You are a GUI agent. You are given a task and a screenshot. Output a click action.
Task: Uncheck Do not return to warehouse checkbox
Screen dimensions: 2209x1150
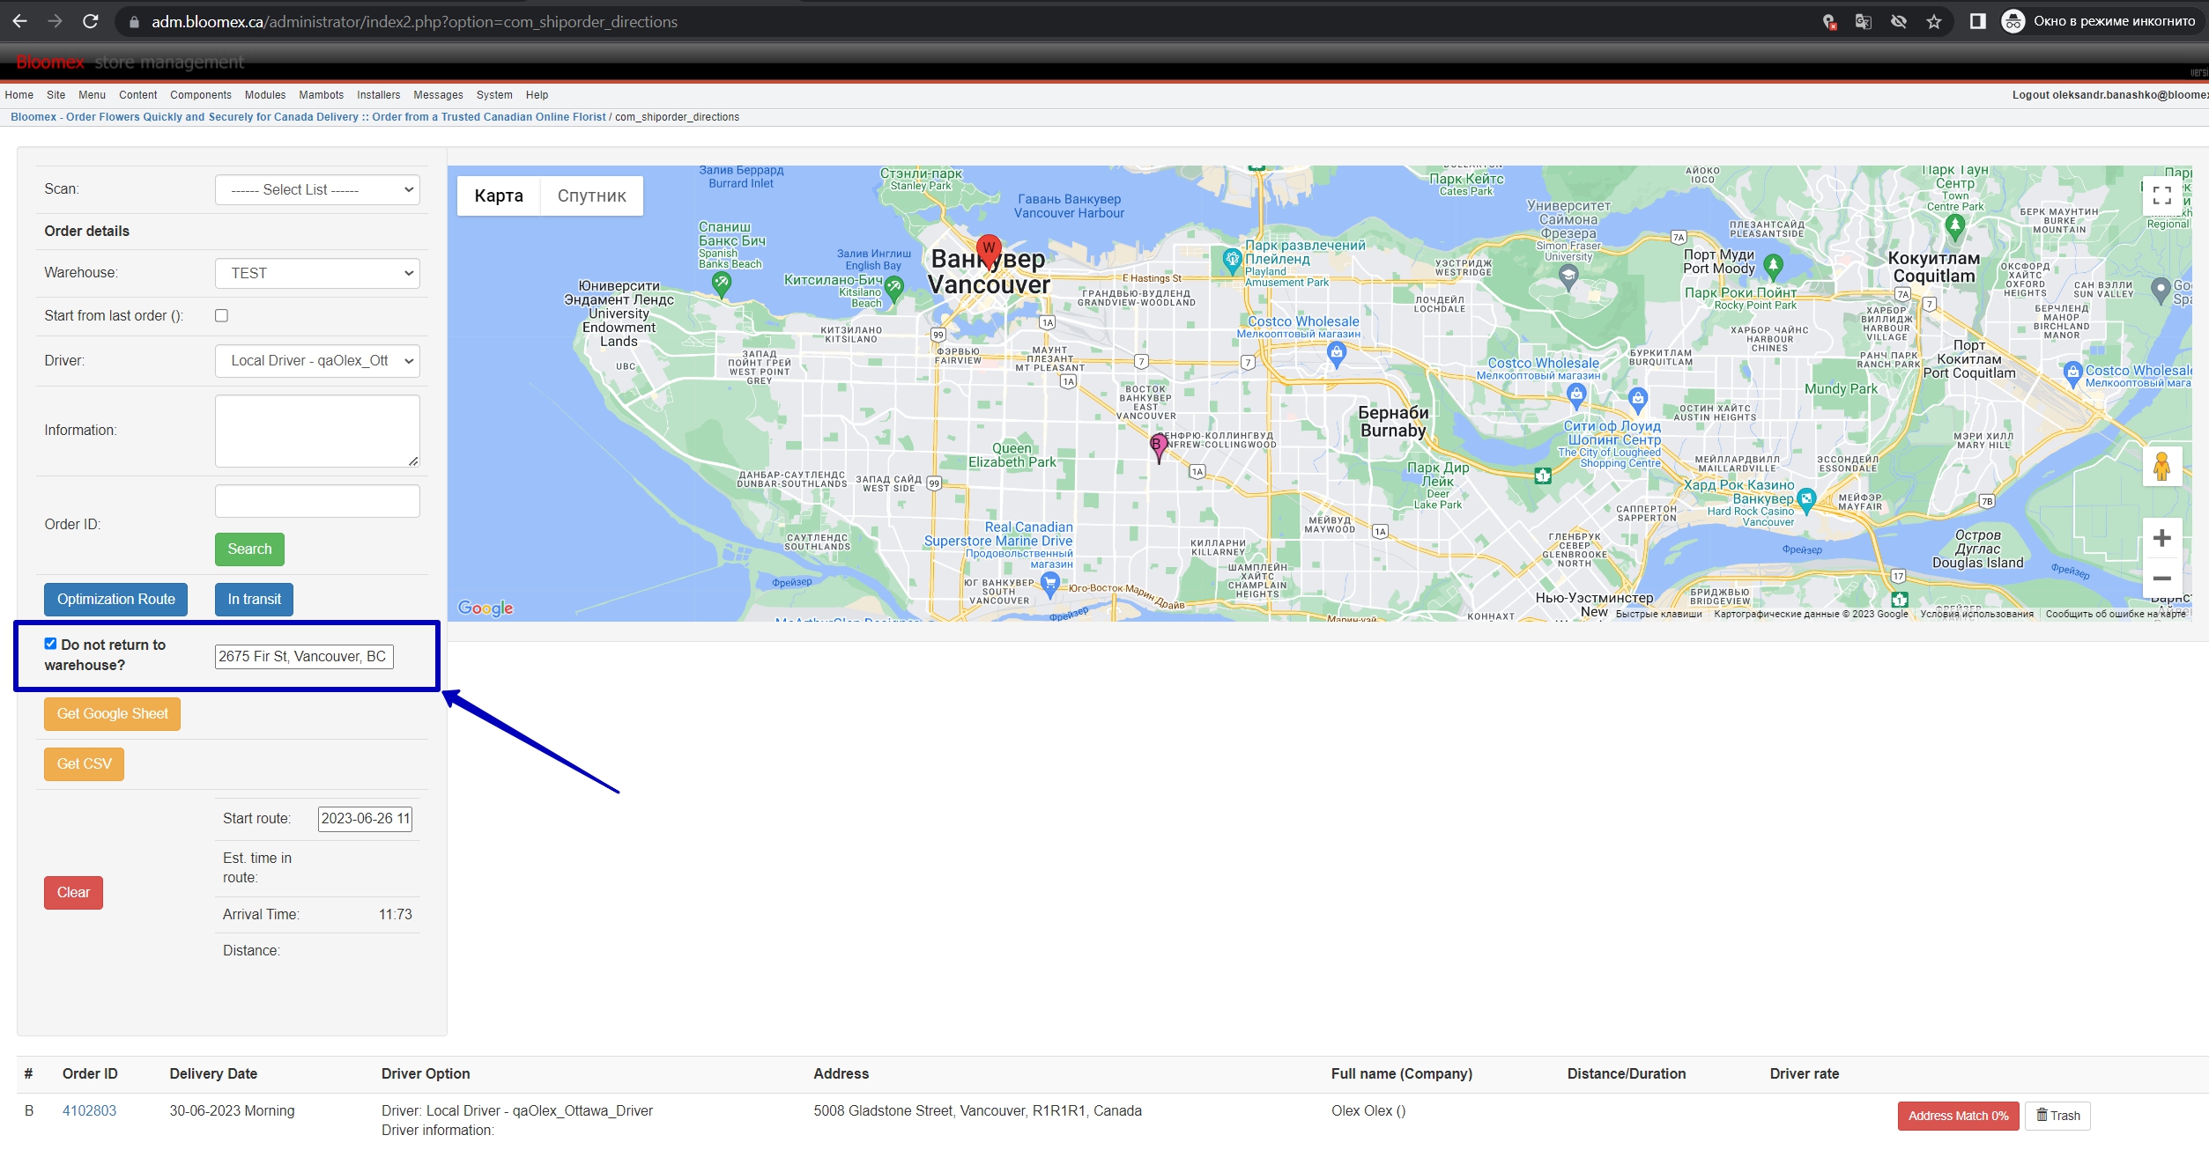[50, 644]
